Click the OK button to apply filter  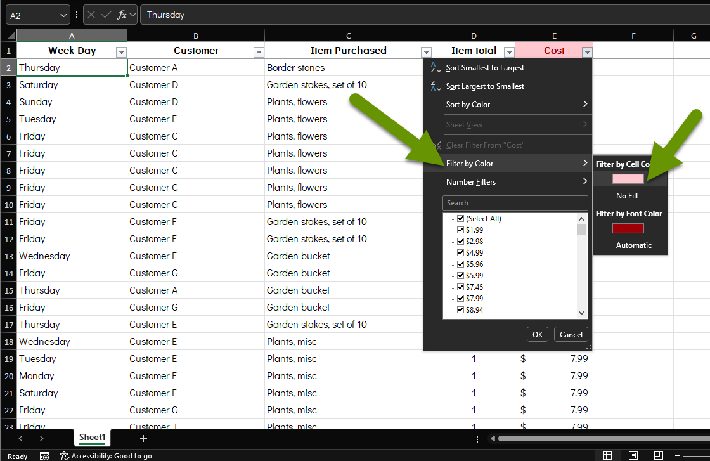point(537,334)
